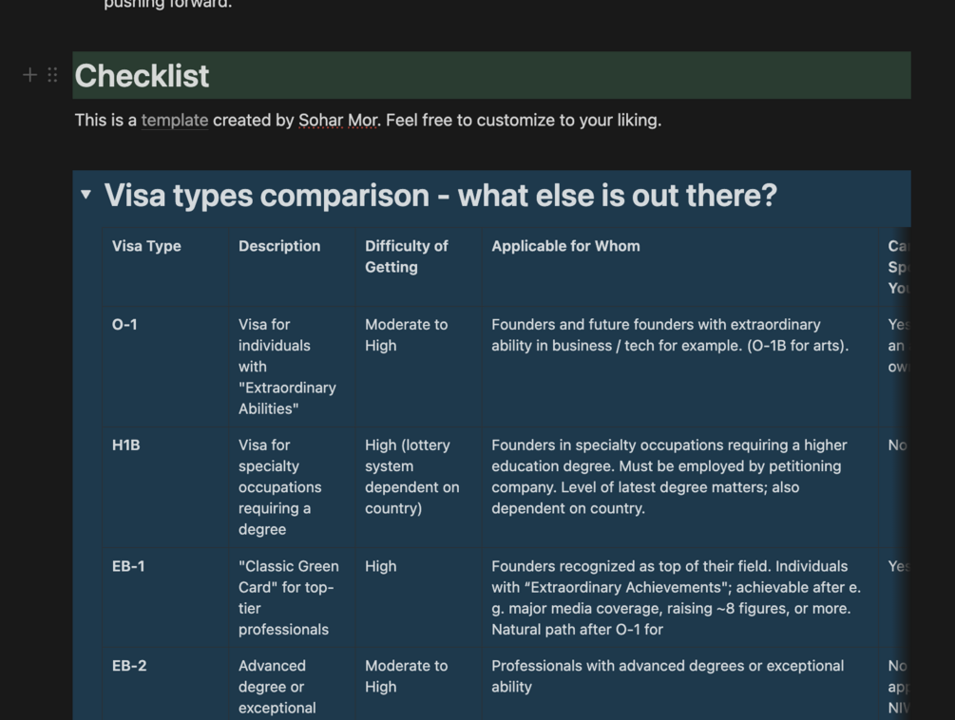Collapse the Visa types comparison toggle
This screenshot has width=955, height=720.
point(86,195)
